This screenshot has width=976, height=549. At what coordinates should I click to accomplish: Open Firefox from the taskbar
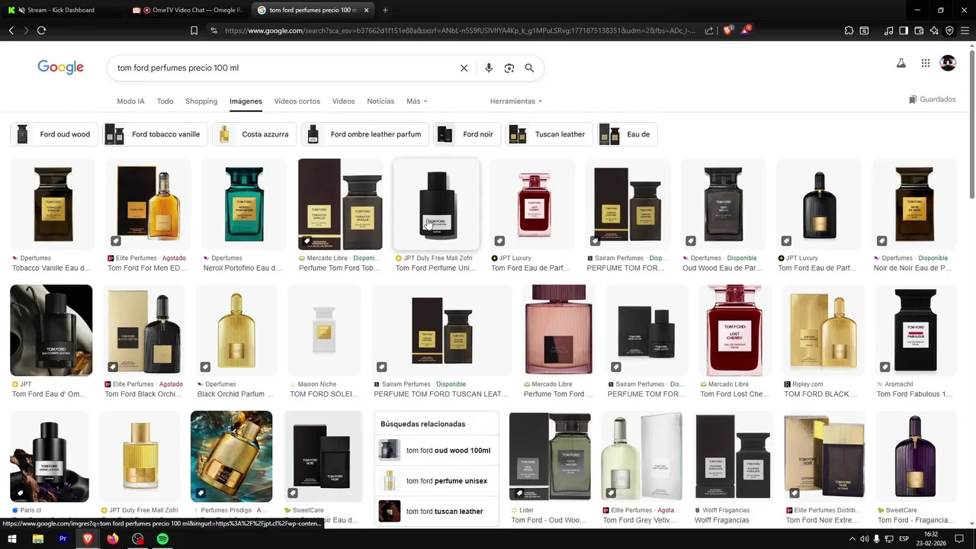[113, 539]
